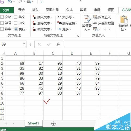131x131 pixels.
Task: Click the cancel X in formula bar
Action: click(x=39, y=44)
